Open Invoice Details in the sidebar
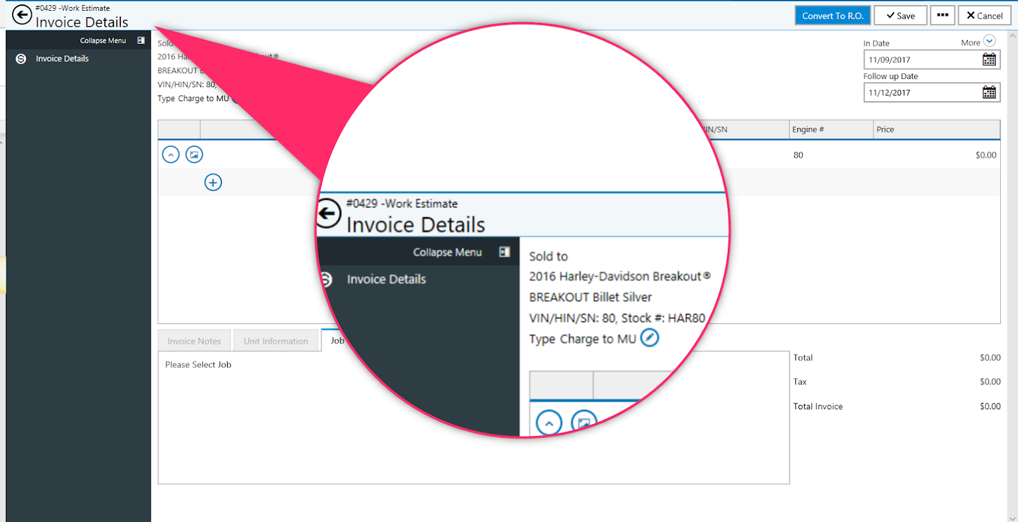 pos(62,59)
